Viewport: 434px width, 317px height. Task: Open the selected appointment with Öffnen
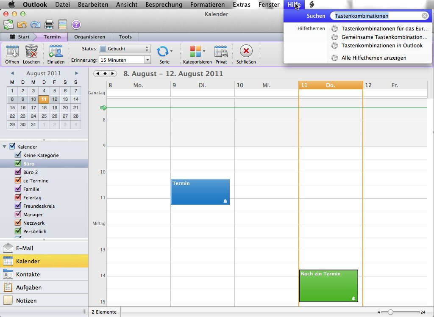coord(12,55)
